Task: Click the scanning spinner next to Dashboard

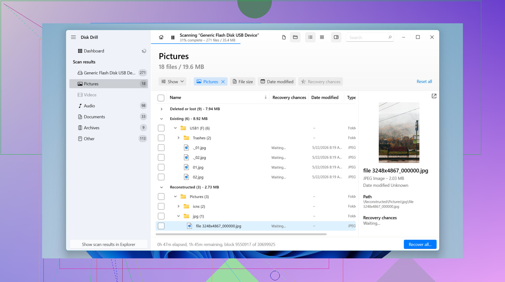Action: pos(144,51)
